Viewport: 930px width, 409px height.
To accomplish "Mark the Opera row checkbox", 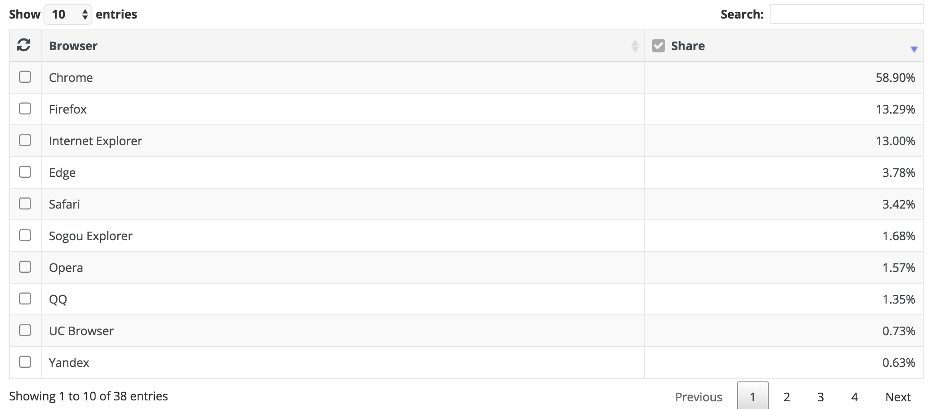I will click(25, 267).
